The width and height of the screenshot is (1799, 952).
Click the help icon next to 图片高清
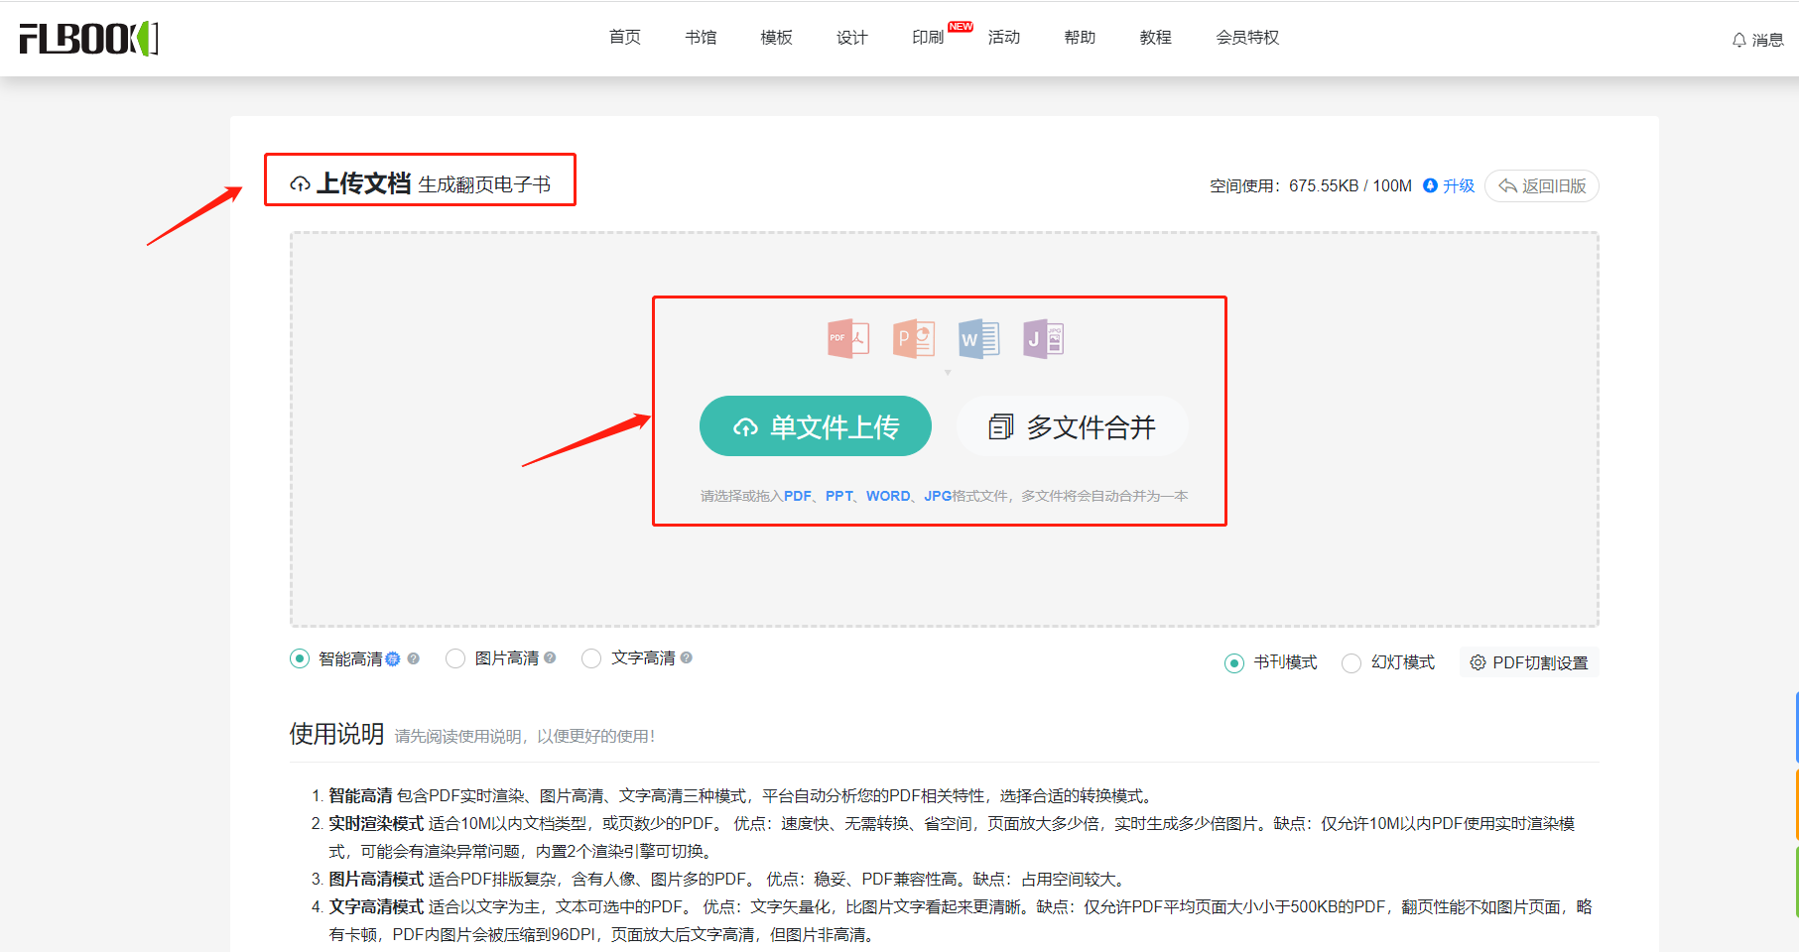550,657
